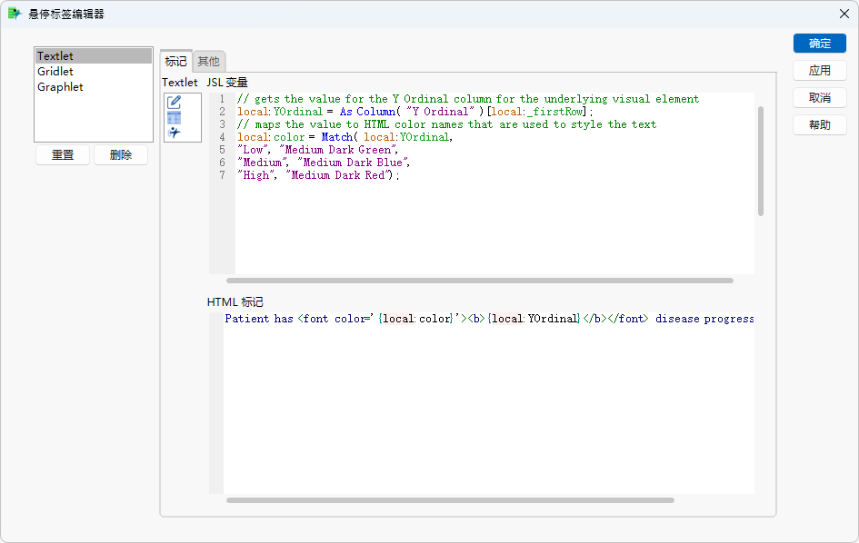Click the line number 7 in the JSL gutter
This screenshot has height=543, width=859.
coord(222,175)
